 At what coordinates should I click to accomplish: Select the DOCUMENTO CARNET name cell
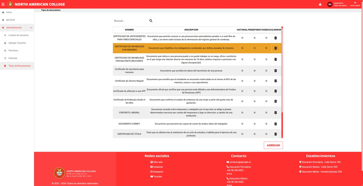[x=129, y=124]
